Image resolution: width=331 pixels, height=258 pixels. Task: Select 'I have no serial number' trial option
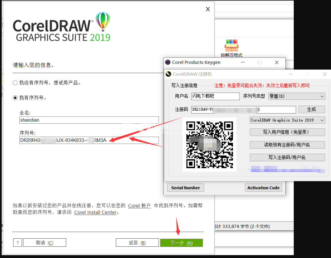pos(15,83)
